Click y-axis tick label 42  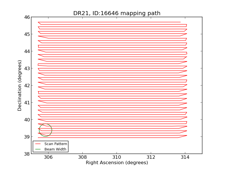click(x=27, y=85)
